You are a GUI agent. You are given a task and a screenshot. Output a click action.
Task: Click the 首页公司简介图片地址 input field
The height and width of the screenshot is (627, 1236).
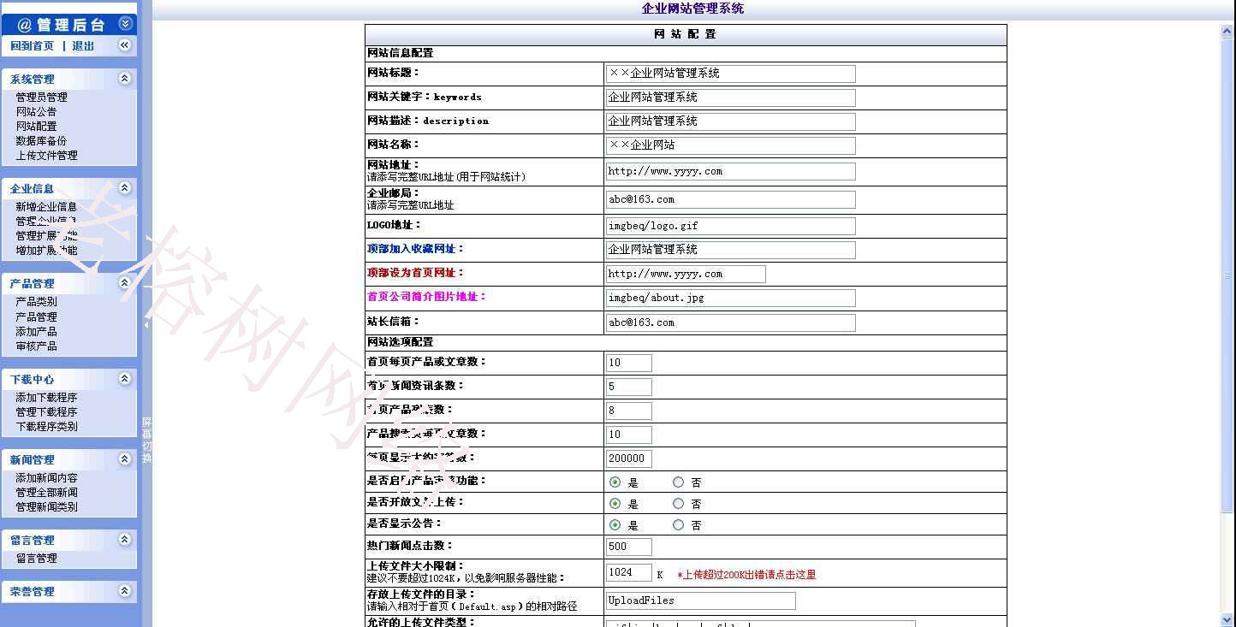point(731,298)
